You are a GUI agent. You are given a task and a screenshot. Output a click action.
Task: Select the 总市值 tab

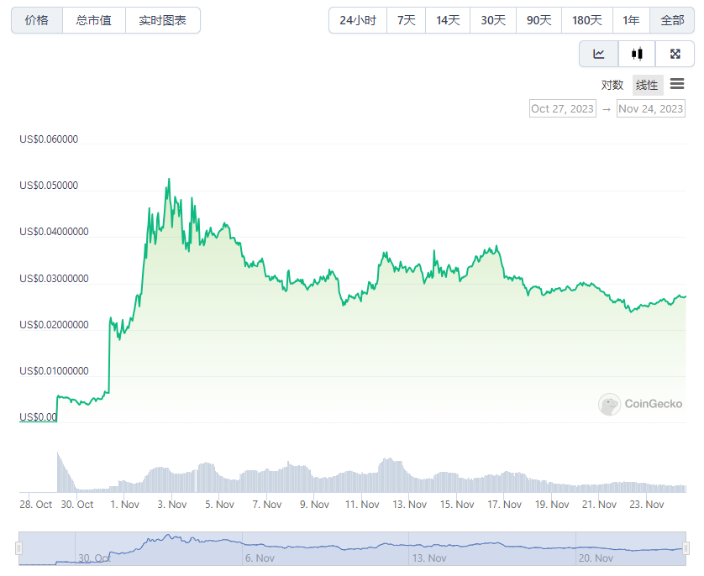pos(94,20)
